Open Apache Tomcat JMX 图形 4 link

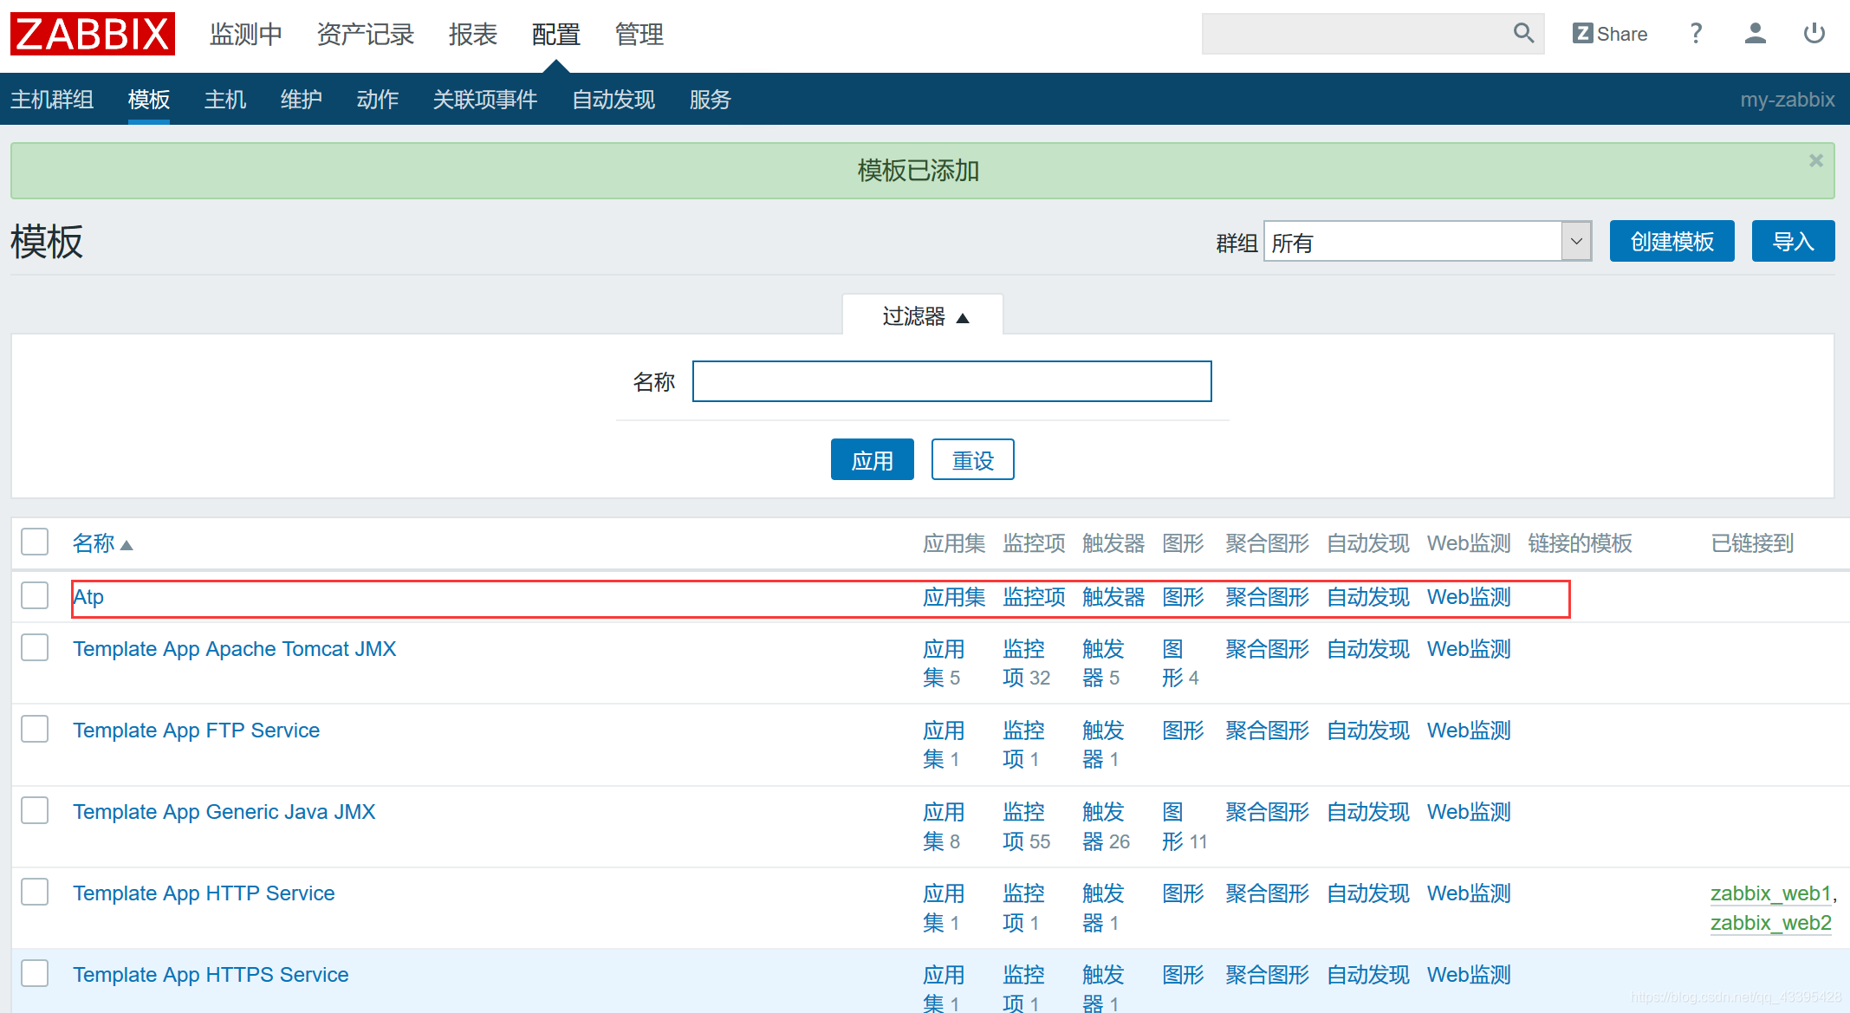[x=1180, y=663]
